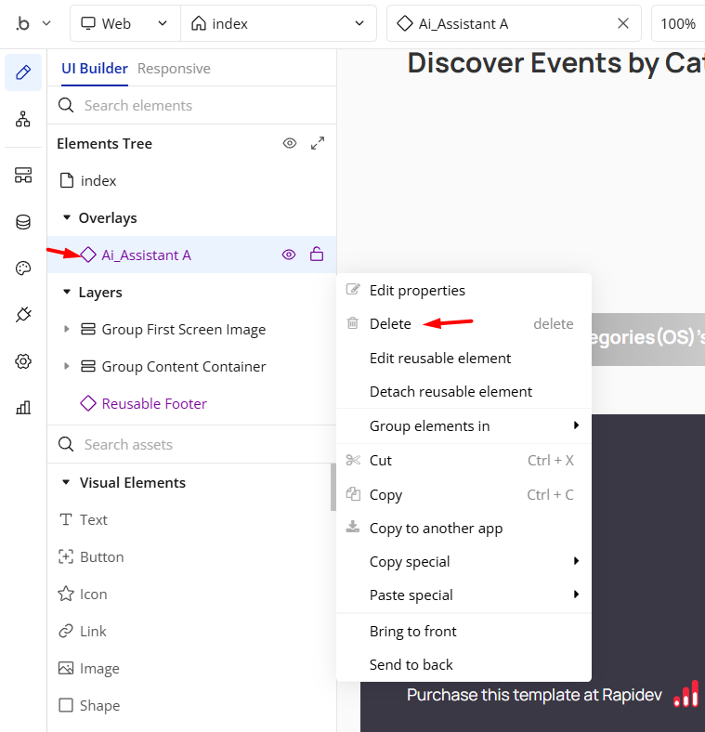Image resolution: width=705 pixels, height=732 pixels.
Task: Click the Search elements field
Action: click(195, 106)
